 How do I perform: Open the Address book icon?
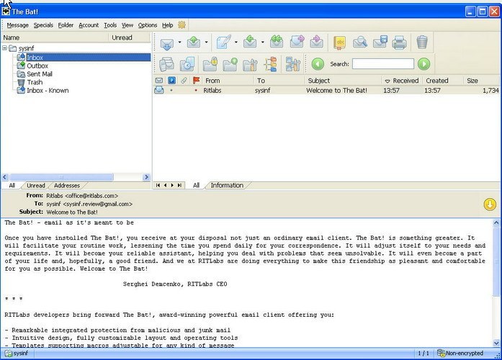coord(339,42)
